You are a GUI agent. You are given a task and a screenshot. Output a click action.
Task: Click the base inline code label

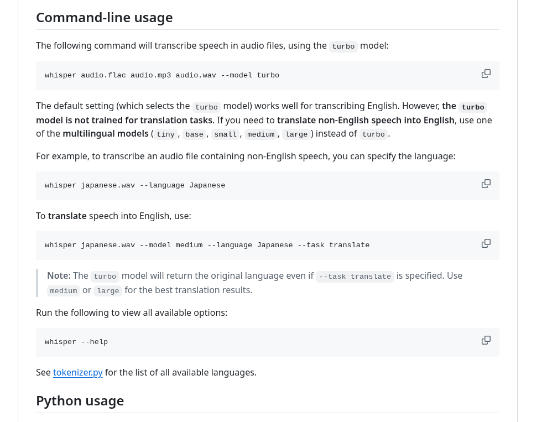(194, 134)
